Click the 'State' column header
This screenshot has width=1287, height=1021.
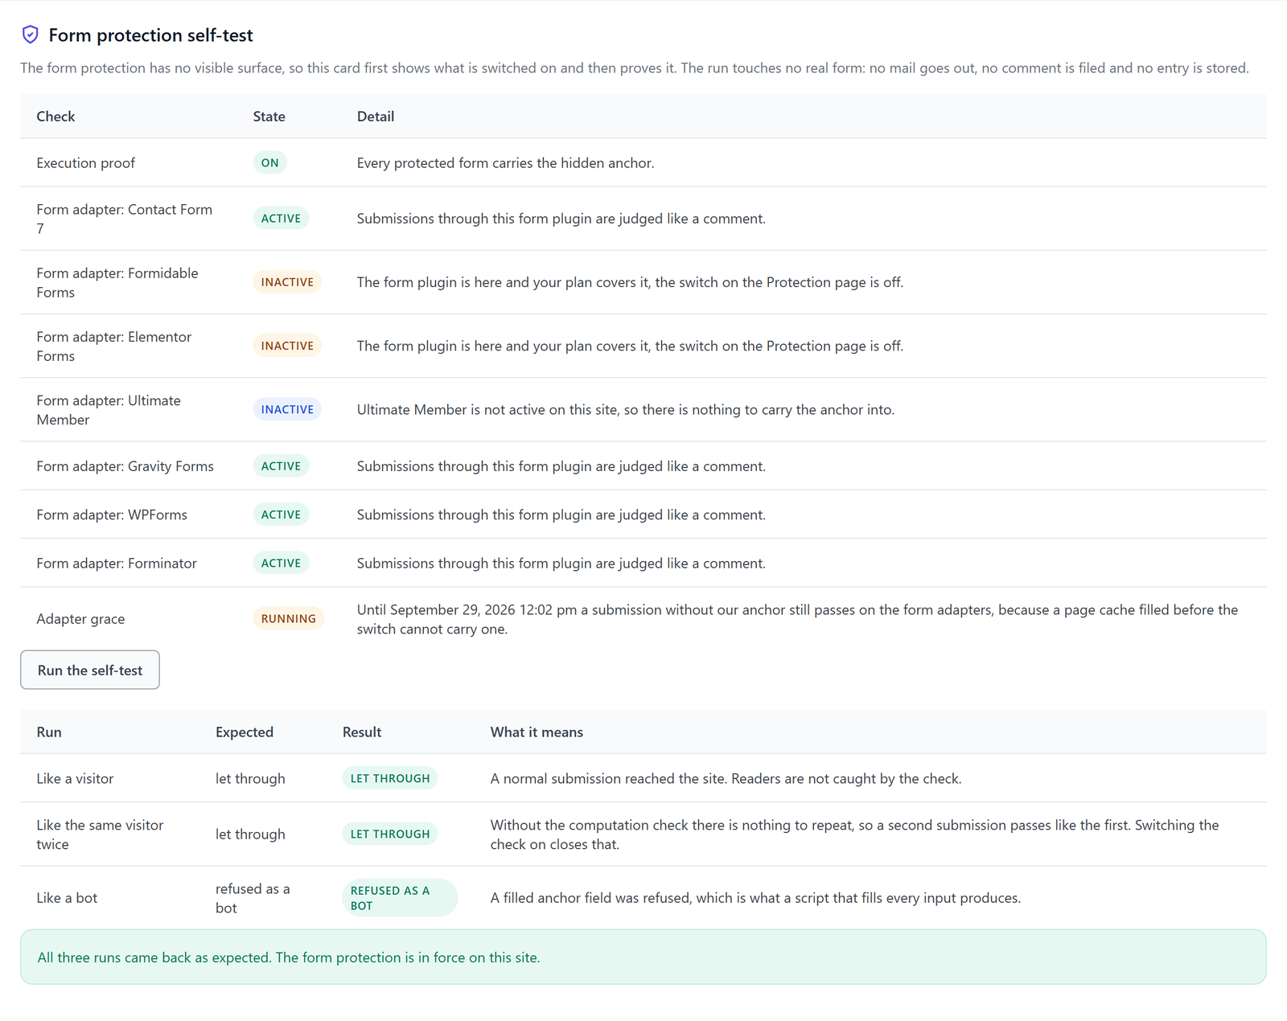tap(269, 116)
